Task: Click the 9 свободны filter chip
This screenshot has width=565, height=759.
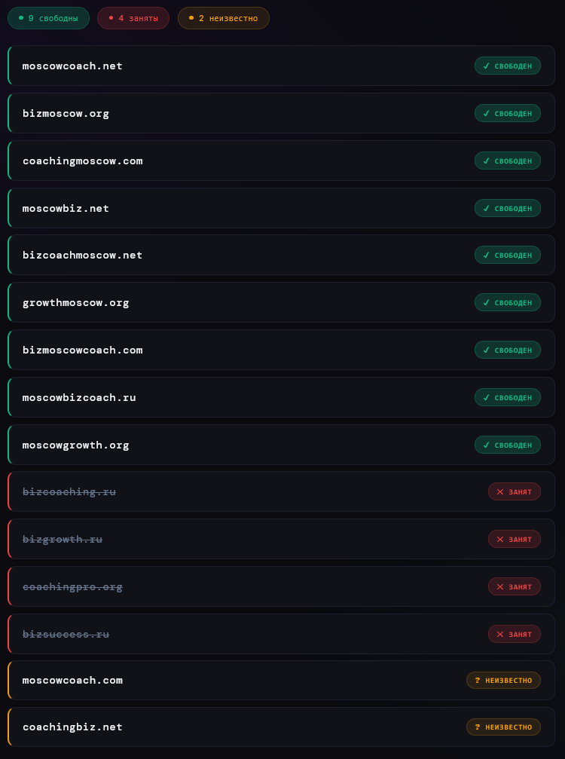Action: (48, 18)
